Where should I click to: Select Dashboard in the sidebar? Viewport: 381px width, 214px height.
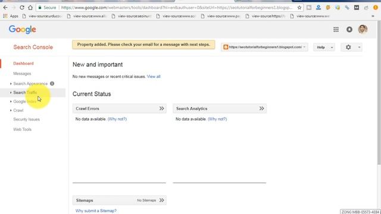[x=23, y=64]
